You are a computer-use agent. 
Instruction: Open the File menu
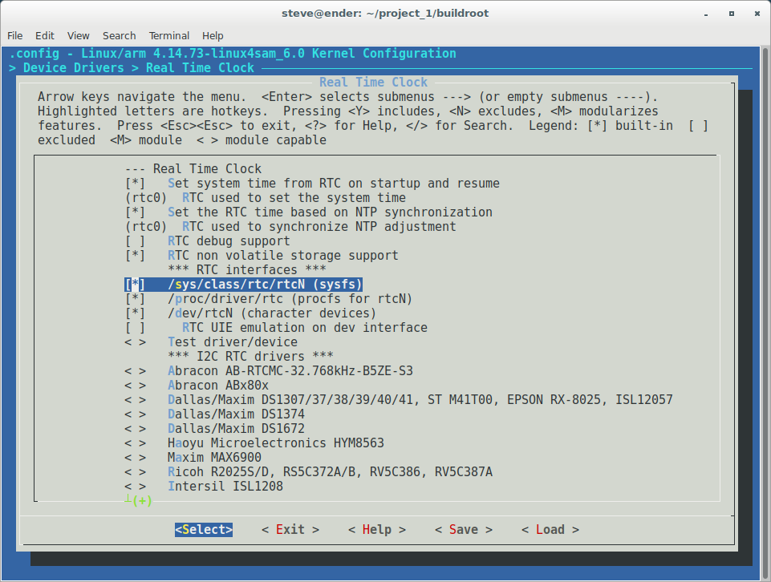point(16,36)
